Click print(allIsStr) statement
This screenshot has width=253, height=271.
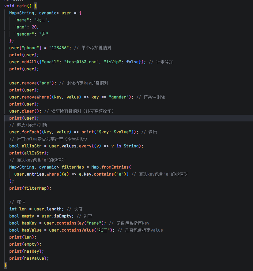[29, 153]
